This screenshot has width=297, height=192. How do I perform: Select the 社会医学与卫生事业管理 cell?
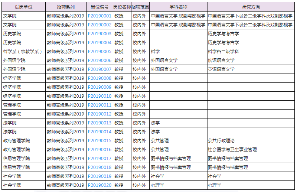click(232, 150)
